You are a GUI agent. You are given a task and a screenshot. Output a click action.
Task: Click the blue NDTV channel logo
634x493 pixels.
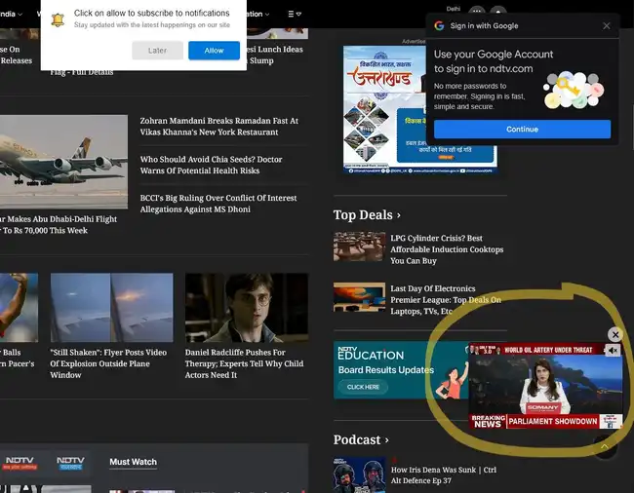71,463
